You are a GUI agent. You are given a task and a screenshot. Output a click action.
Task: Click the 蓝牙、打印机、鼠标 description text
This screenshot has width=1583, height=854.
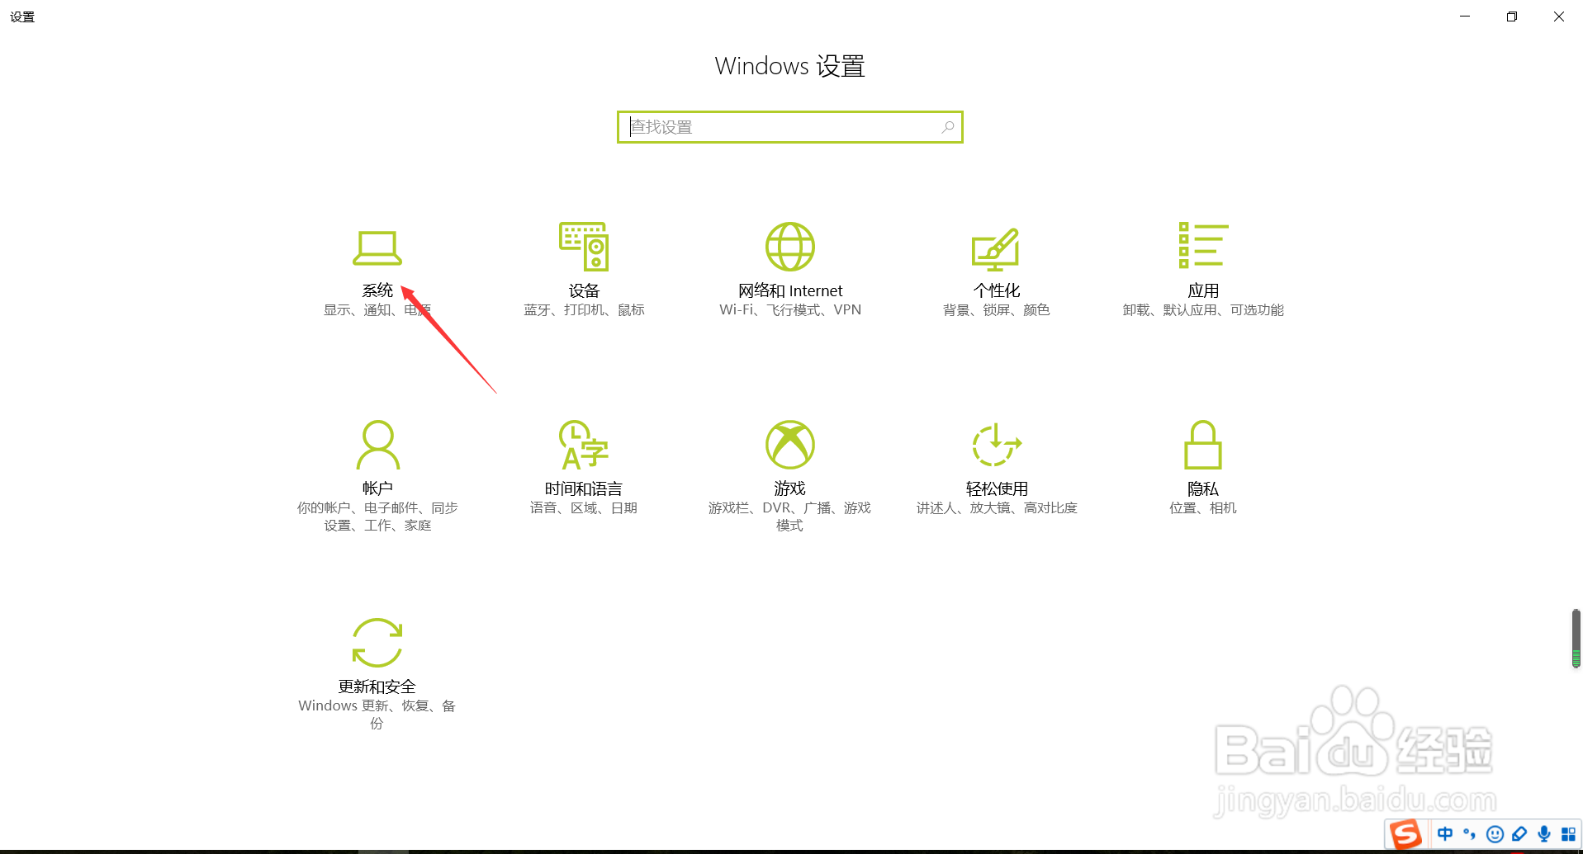pyautogui.click(x=584, y=310)
